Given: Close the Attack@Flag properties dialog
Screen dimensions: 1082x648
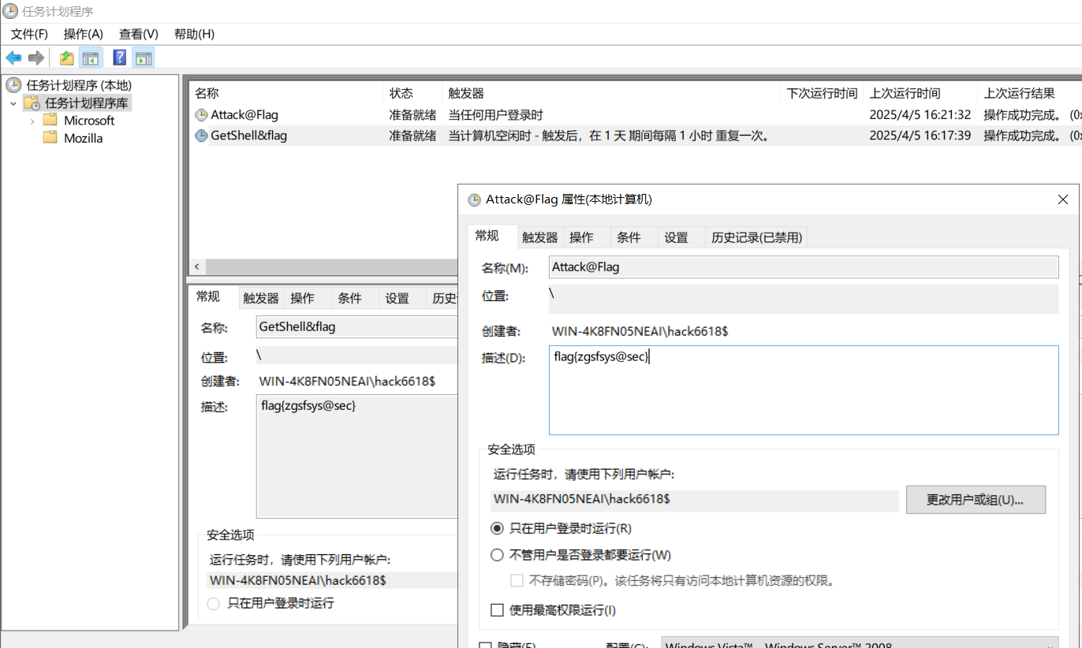Looking at the screenshot, I should (x=1062, y=200).
